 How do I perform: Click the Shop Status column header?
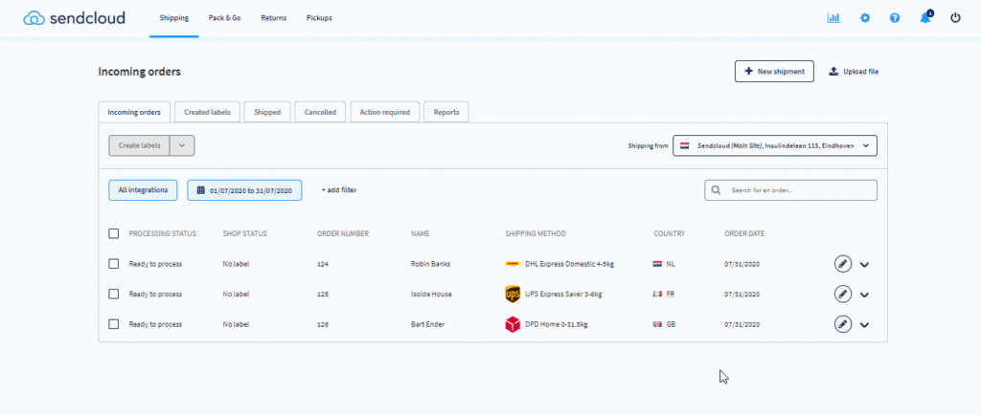244,233
